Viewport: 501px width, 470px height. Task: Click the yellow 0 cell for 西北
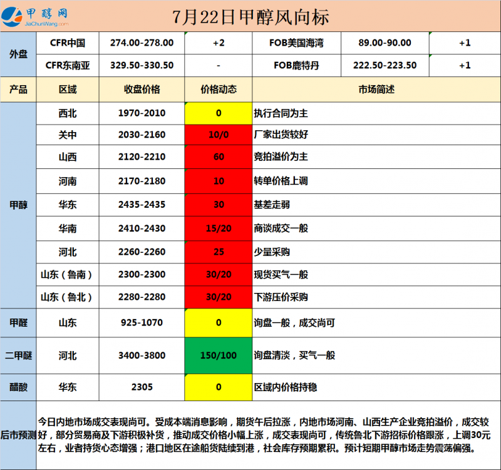pyautogui.click(x=219, y=113)
